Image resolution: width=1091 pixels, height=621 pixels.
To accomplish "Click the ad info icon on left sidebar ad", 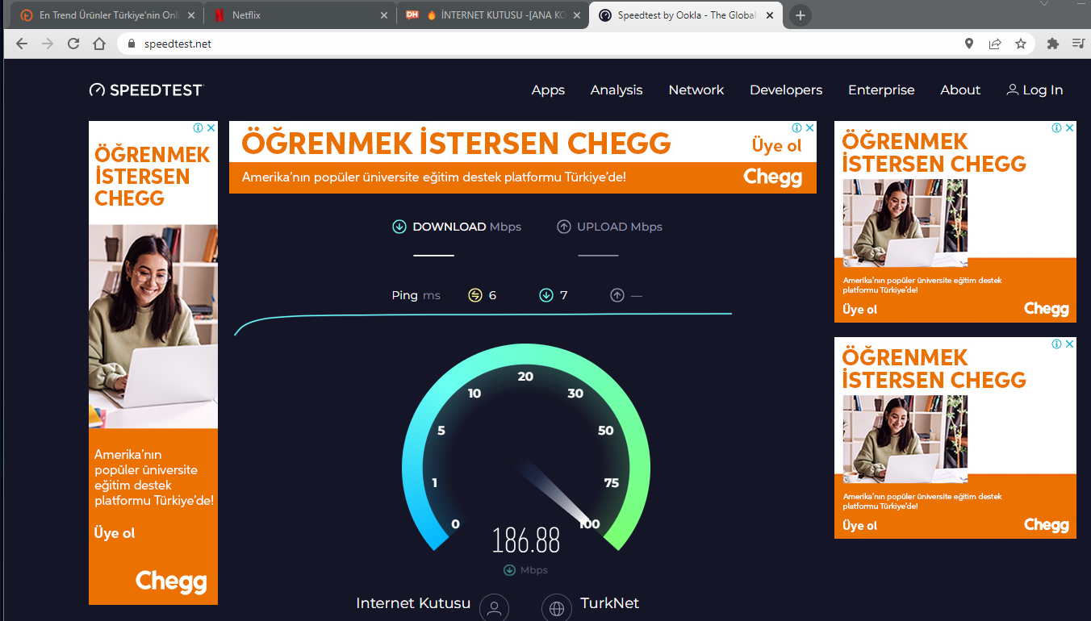I will pos(198,127).
